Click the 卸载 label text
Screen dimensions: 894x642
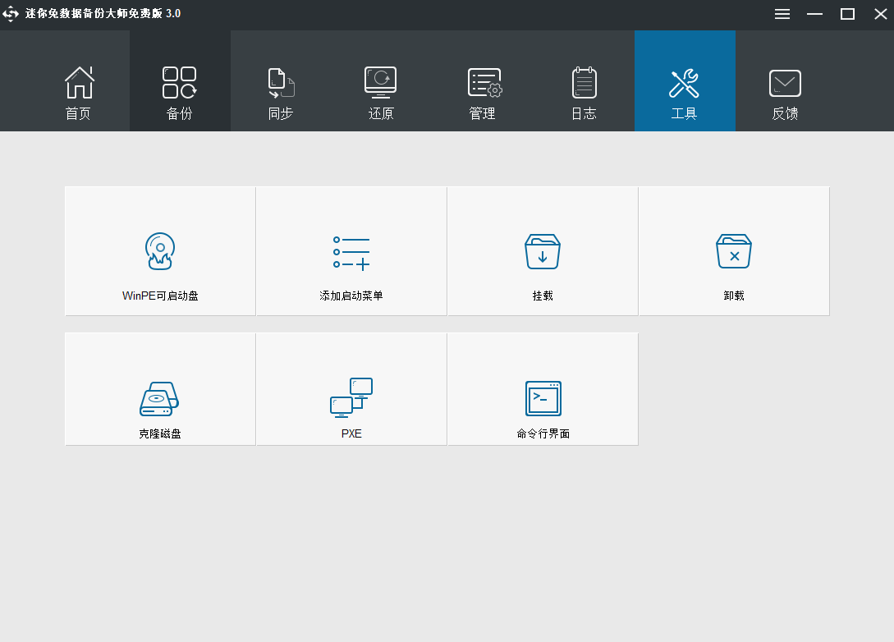[x=734, y=296]
